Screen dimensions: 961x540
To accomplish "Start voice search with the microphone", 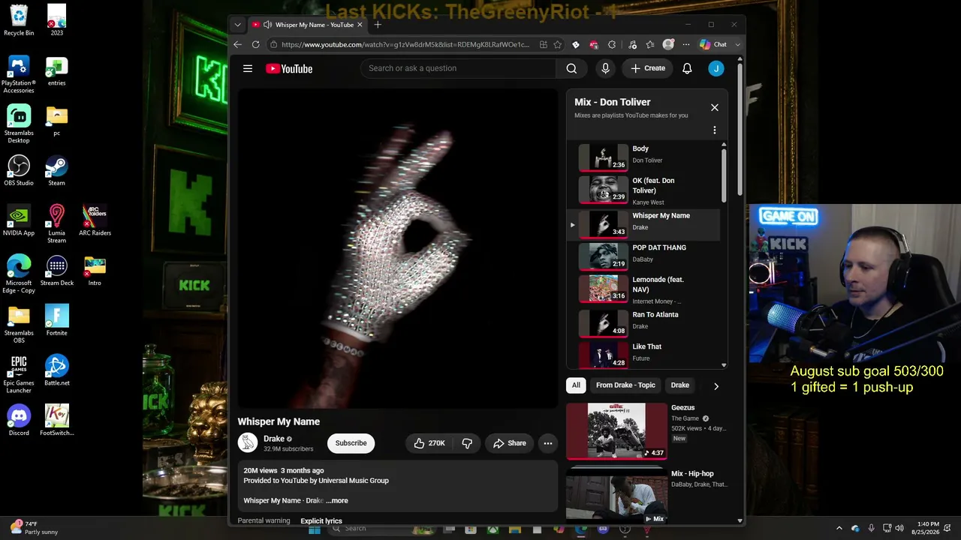I will [x=605, y=68].
